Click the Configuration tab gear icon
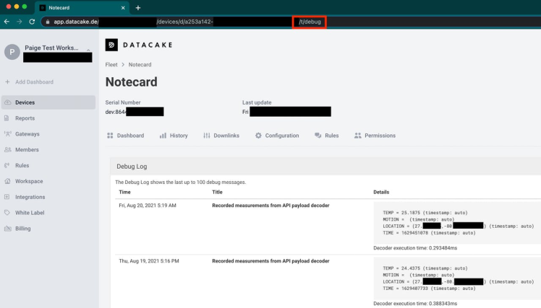This screenshot has height=308, width=541. [x=258, y=136]
